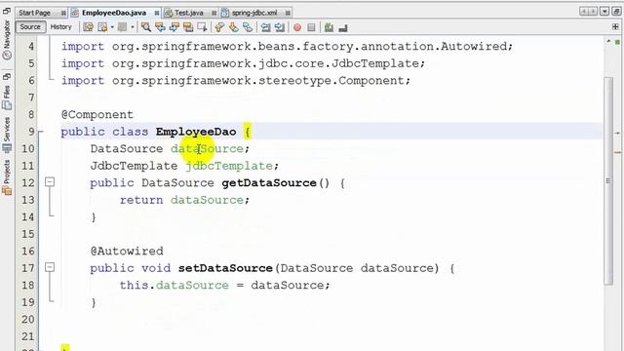The width and height of the screenshot is (624, 351).
Task: Toggle Highlight Search icon
Action: click(188, 27)
